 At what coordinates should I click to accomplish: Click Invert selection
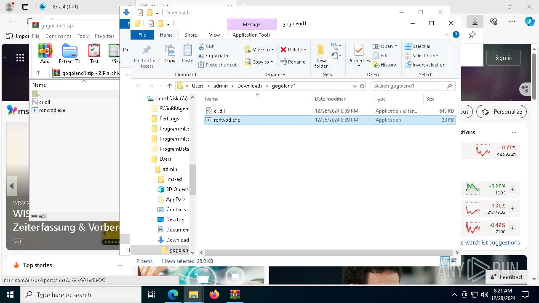click(x=425, y=65)
